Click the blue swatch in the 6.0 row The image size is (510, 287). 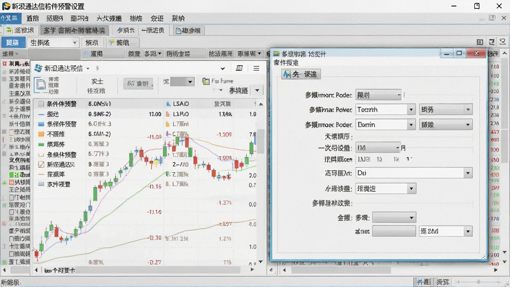(x=41, y=124)
